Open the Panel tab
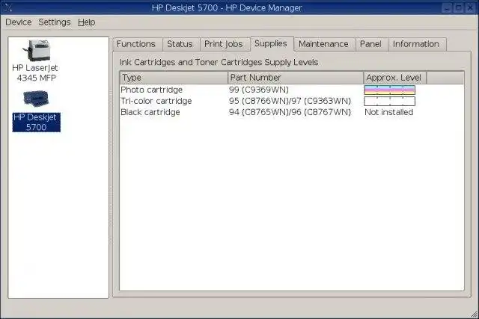This screenshot has width=479, height=319. [370, 44]
